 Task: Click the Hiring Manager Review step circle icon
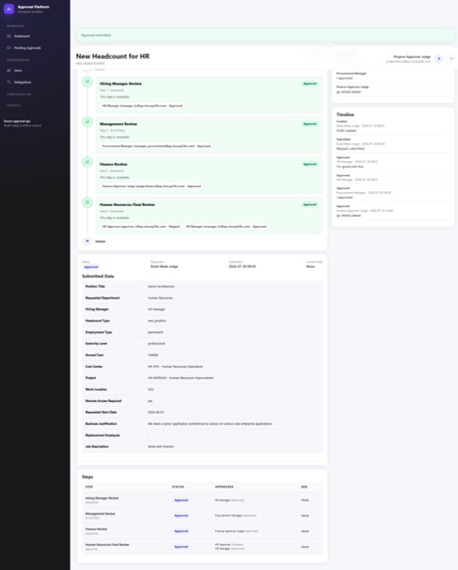click(87, 82)
